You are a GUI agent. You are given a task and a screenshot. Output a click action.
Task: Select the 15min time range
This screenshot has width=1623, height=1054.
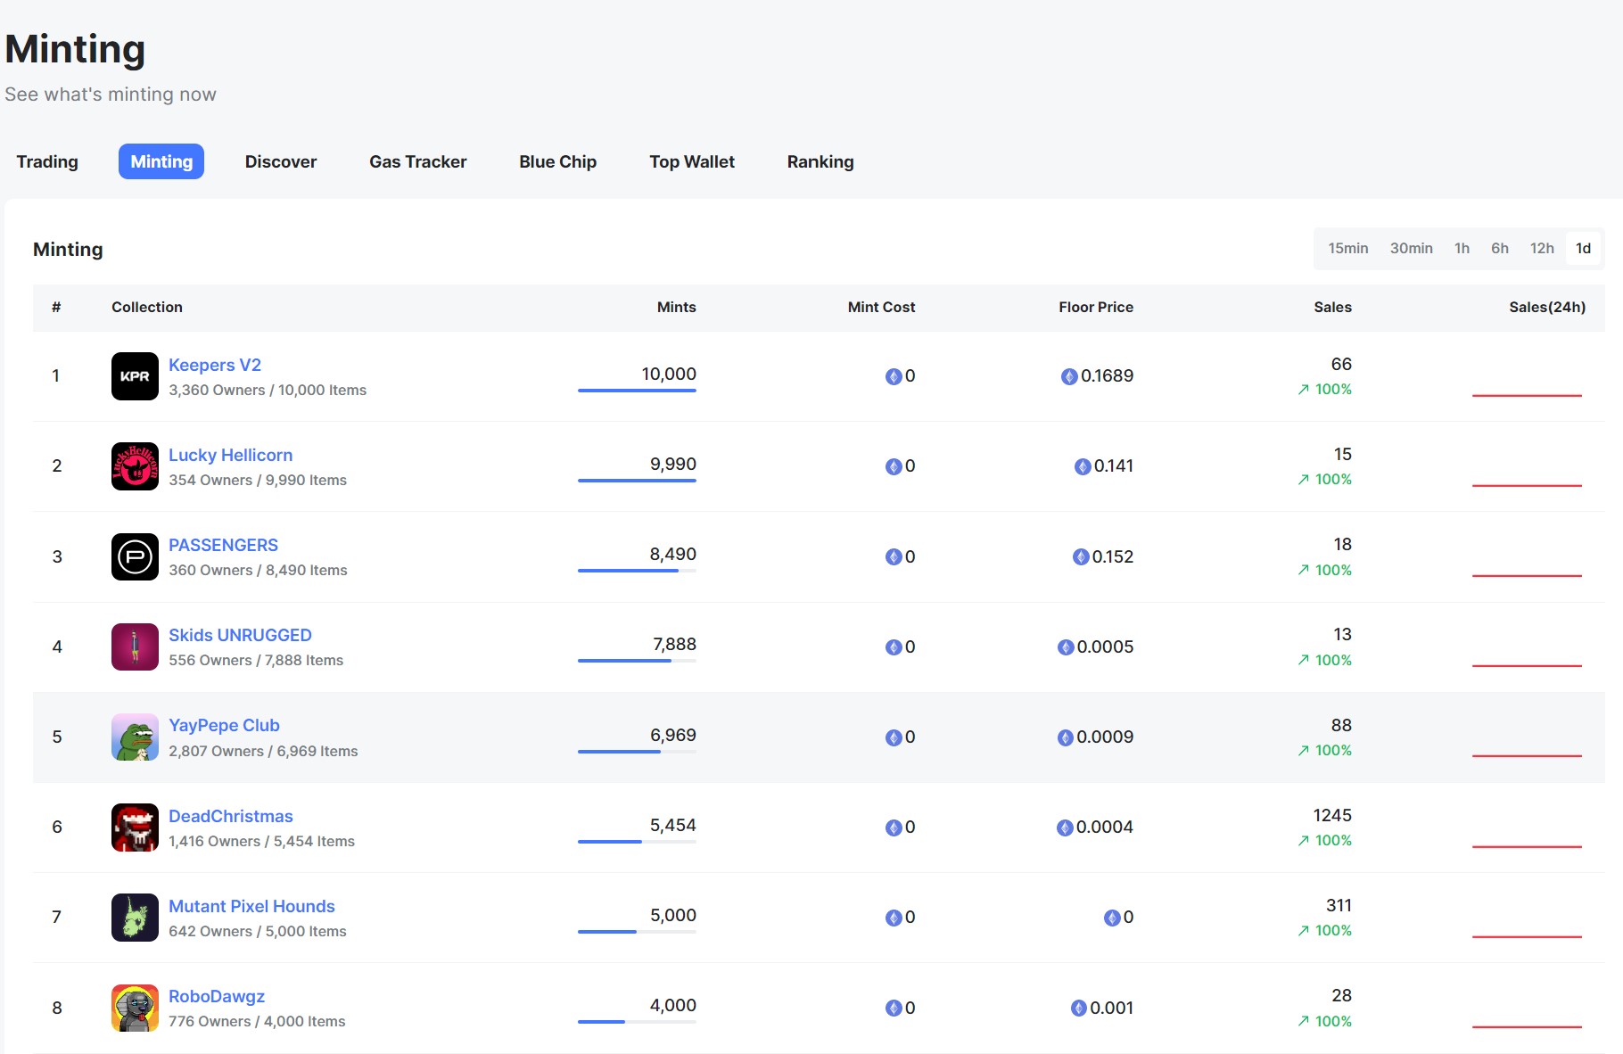click(1347, 249)
